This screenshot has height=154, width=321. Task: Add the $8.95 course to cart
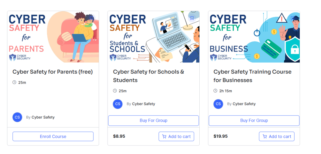[x=176, y=136]
